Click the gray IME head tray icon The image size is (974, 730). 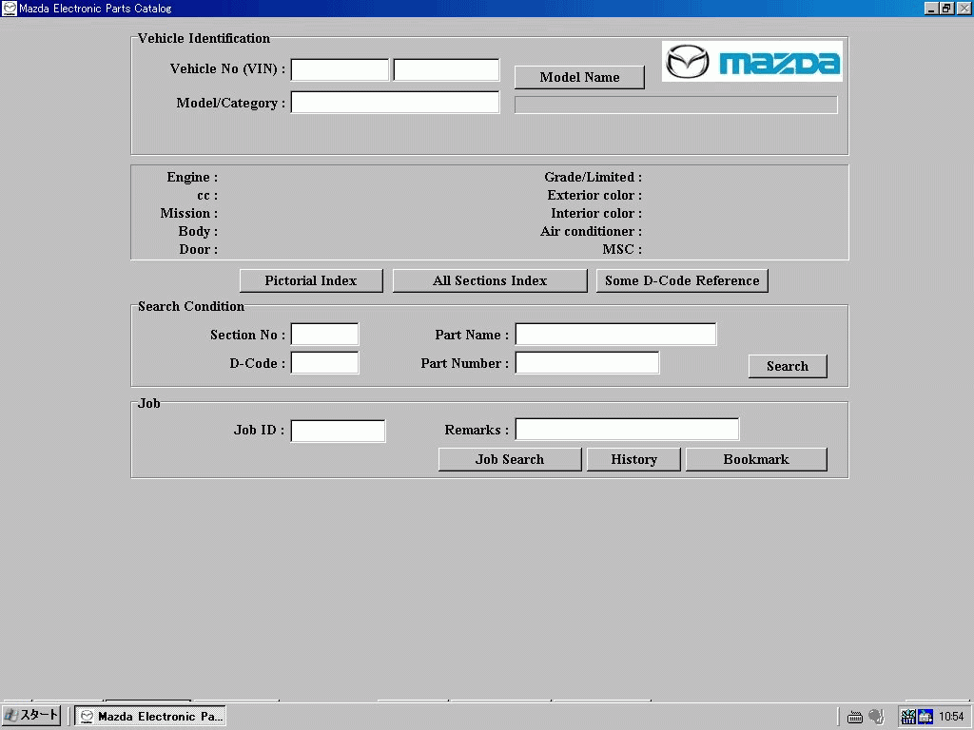point(876,717)
